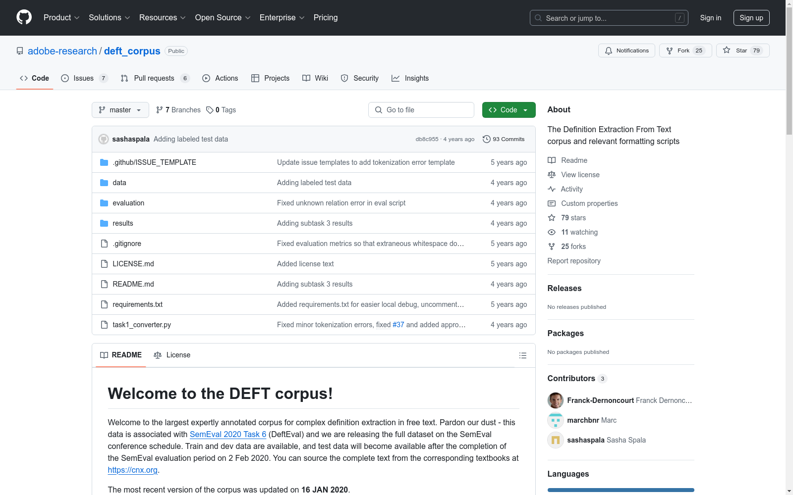Click the file icon for LICENSE.md
The width and height of the screenshot is (793, 495).
coord(104,264)
